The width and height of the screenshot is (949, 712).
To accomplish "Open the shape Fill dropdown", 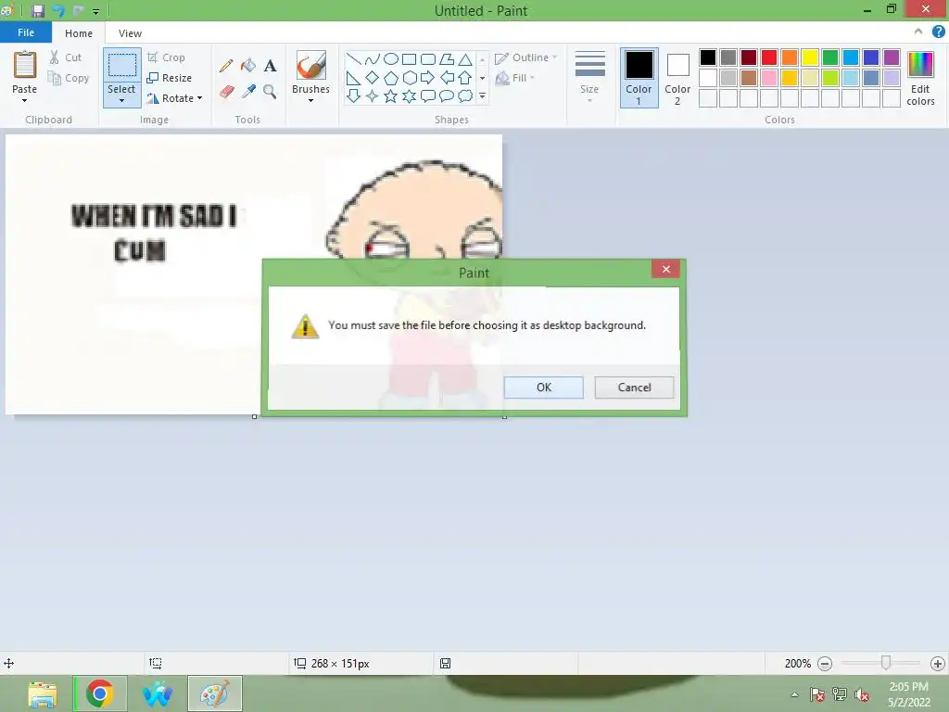I will 515,78.
